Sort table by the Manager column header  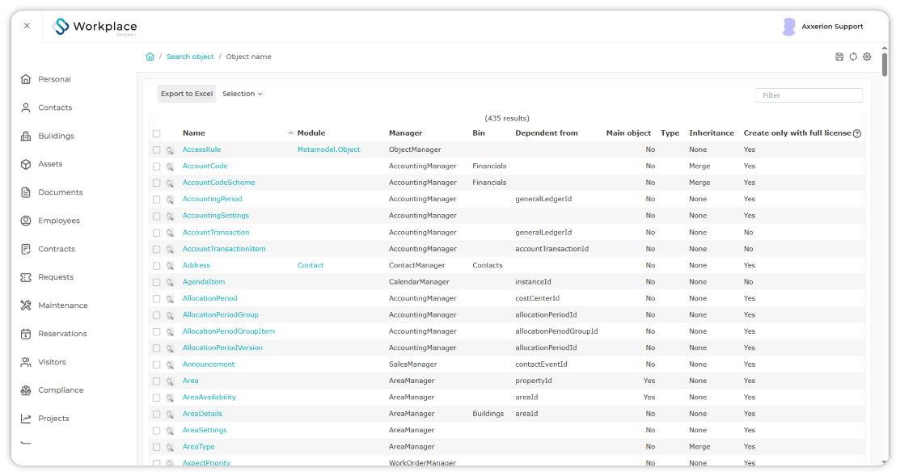406,133
